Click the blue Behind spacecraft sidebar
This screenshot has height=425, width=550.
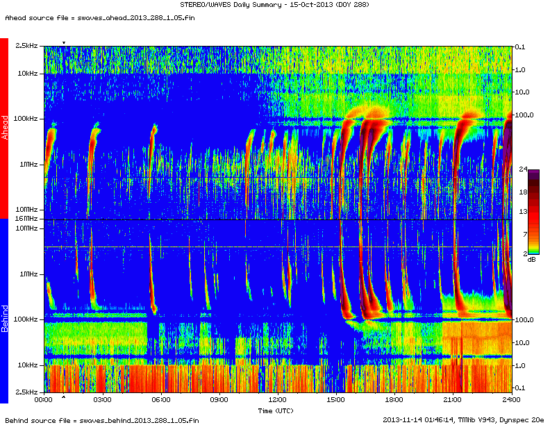3,310
